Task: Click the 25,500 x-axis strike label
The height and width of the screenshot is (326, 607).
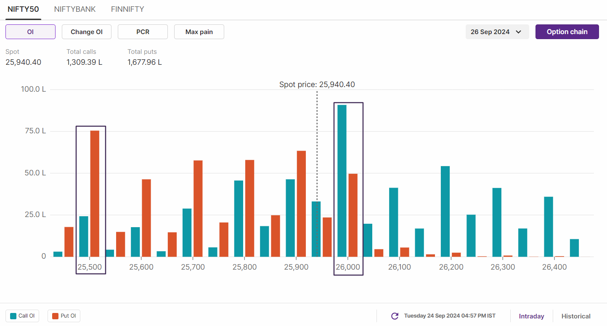Action: point(90,267)
